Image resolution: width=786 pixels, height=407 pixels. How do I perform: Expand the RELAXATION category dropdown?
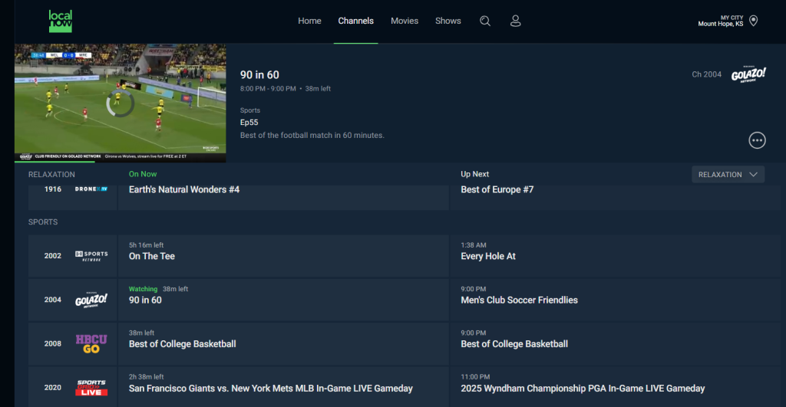coord(728,174)
